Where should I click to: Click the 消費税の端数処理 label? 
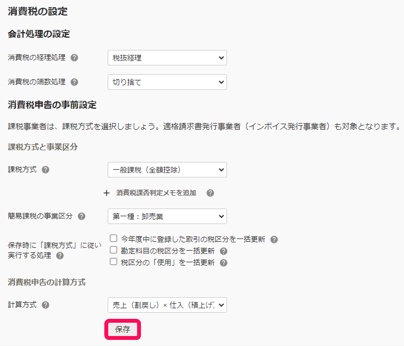click(x=37, y=82)
